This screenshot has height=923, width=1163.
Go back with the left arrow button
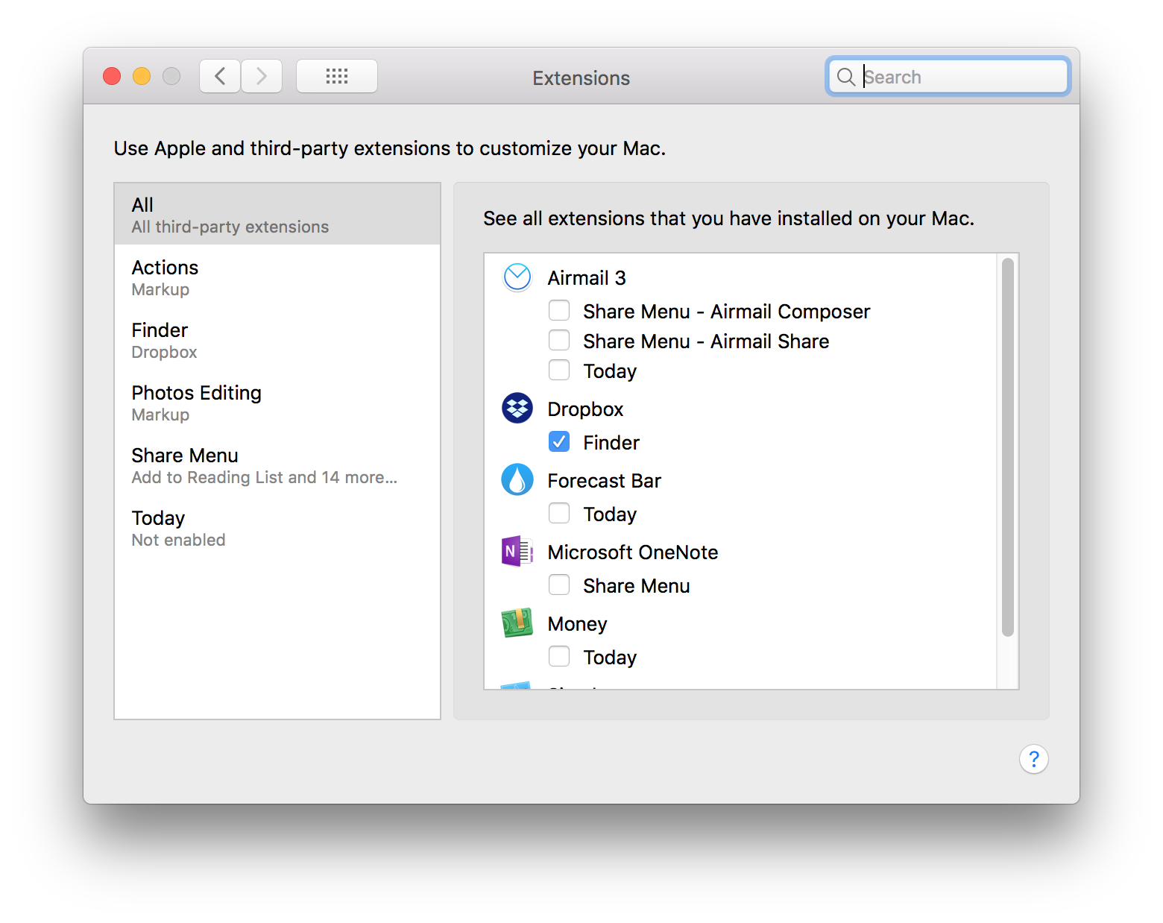(220, 76)
